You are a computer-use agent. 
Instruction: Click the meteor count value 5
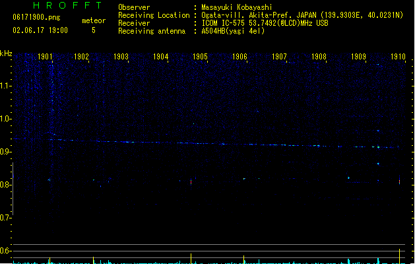pos(94,30)
